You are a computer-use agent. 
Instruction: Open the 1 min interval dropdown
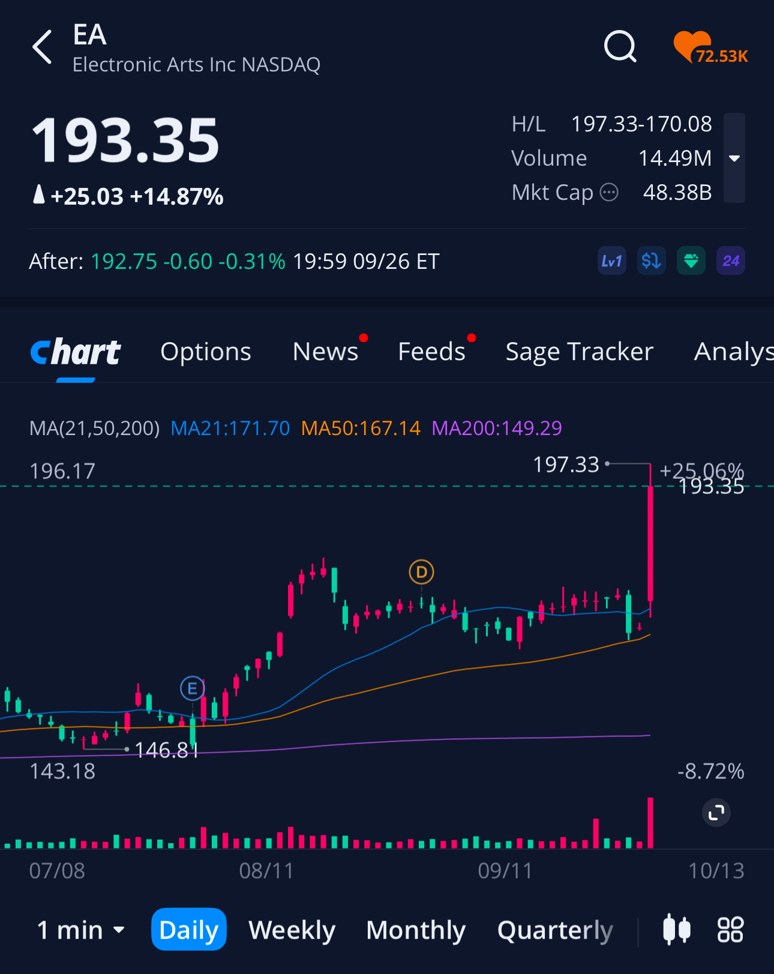pyautogui.click(x=81, y=930)
